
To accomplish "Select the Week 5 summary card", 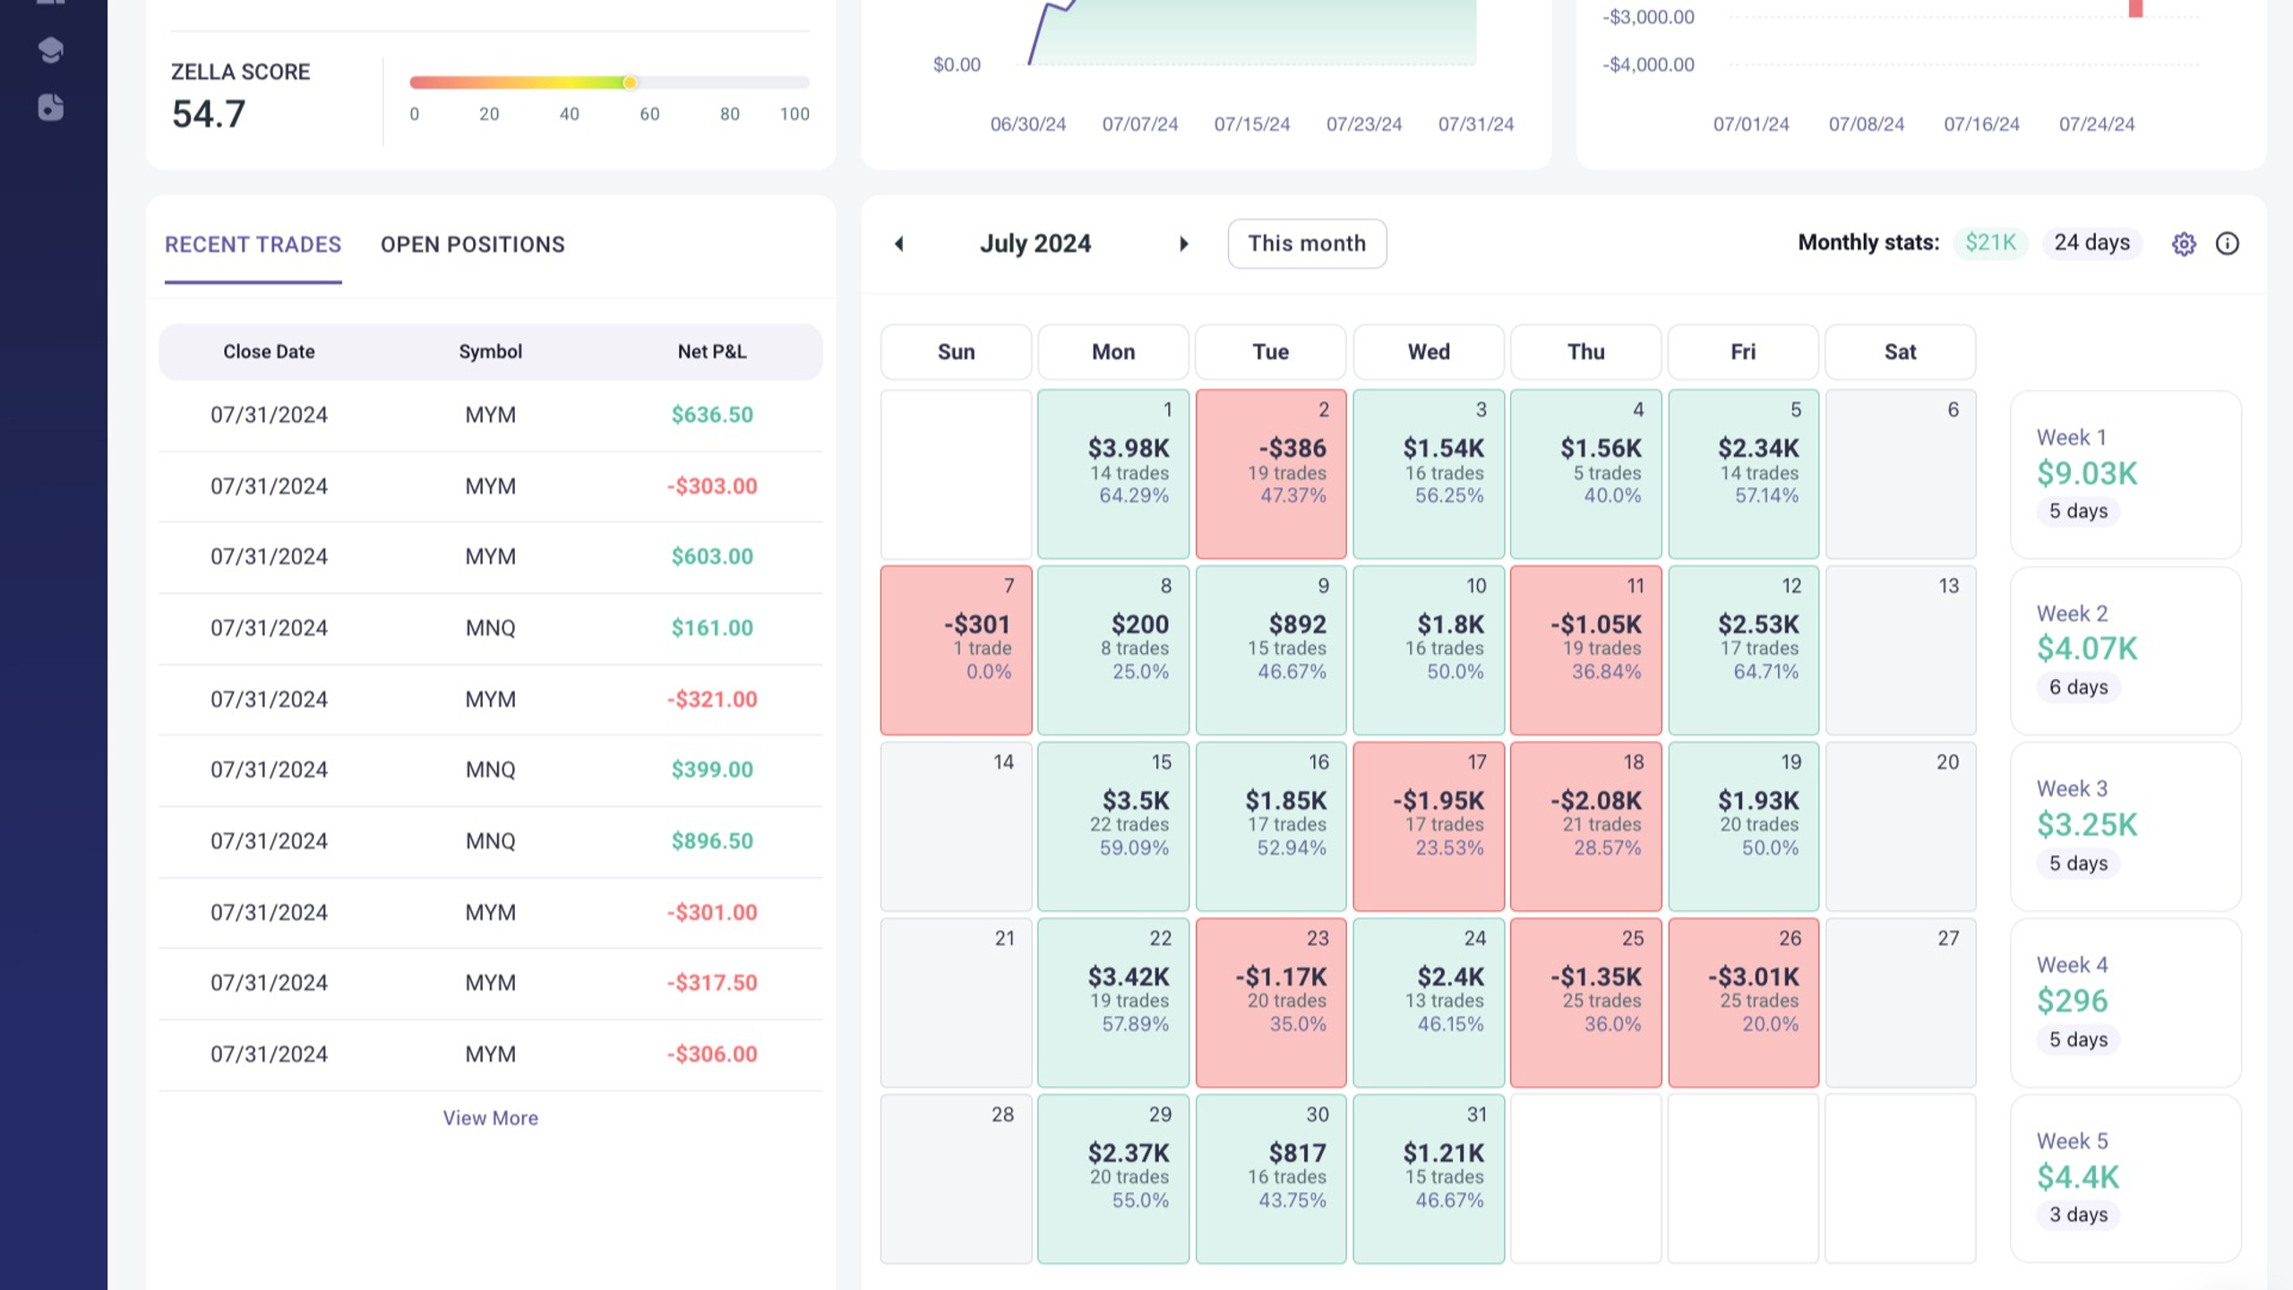I will click(2125, 1178).
